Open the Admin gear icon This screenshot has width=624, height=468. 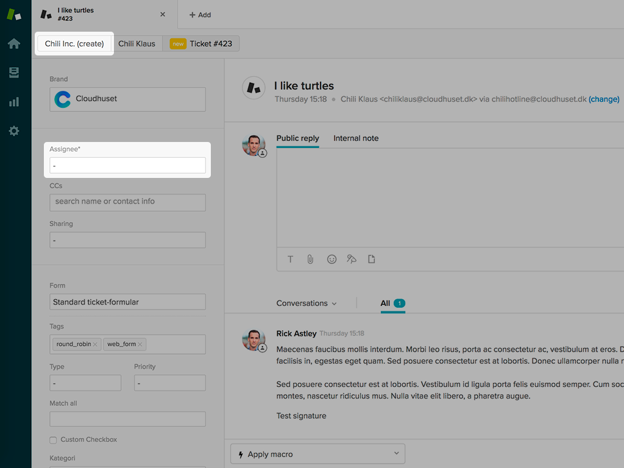pyautogui.click(x=13, y=131)
